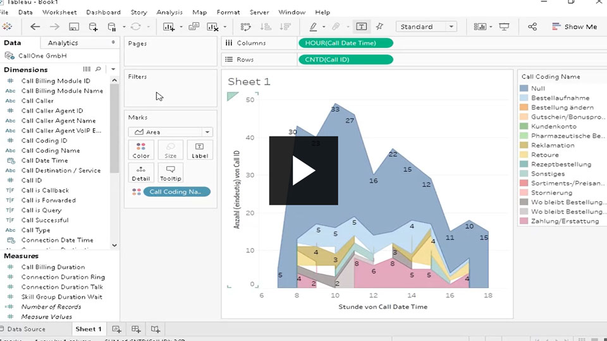Toggle Show Mark Labels icon
Image resolution: width=607 pixels, height=341 pixels.
(x=361, y=27)
